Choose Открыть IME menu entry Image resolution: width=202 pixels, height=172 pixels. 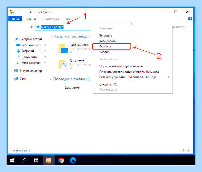[108, 84]
